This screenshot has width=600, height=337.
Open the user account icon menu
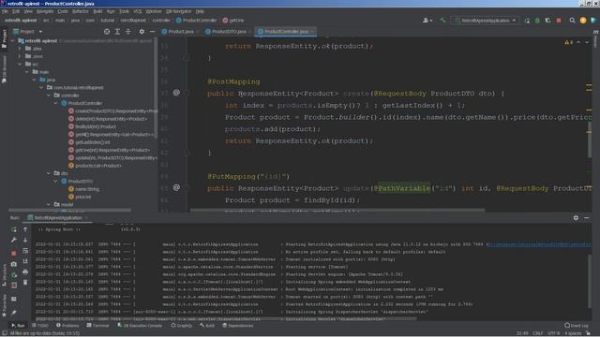[427, 21]
